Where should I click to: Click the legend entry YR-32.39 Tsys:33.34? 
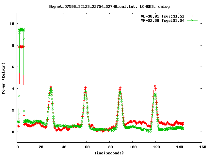click(x=163, y=20)
